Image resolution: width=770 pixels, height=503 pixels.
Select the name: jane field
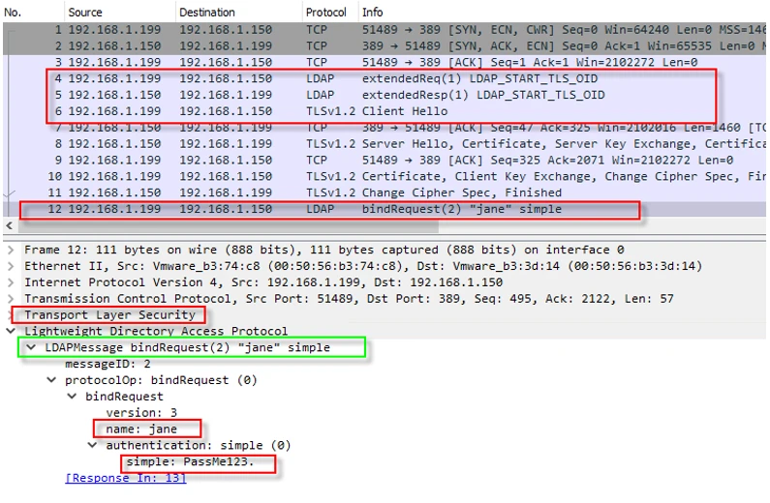pyautogui.click(x=146, y=429)
